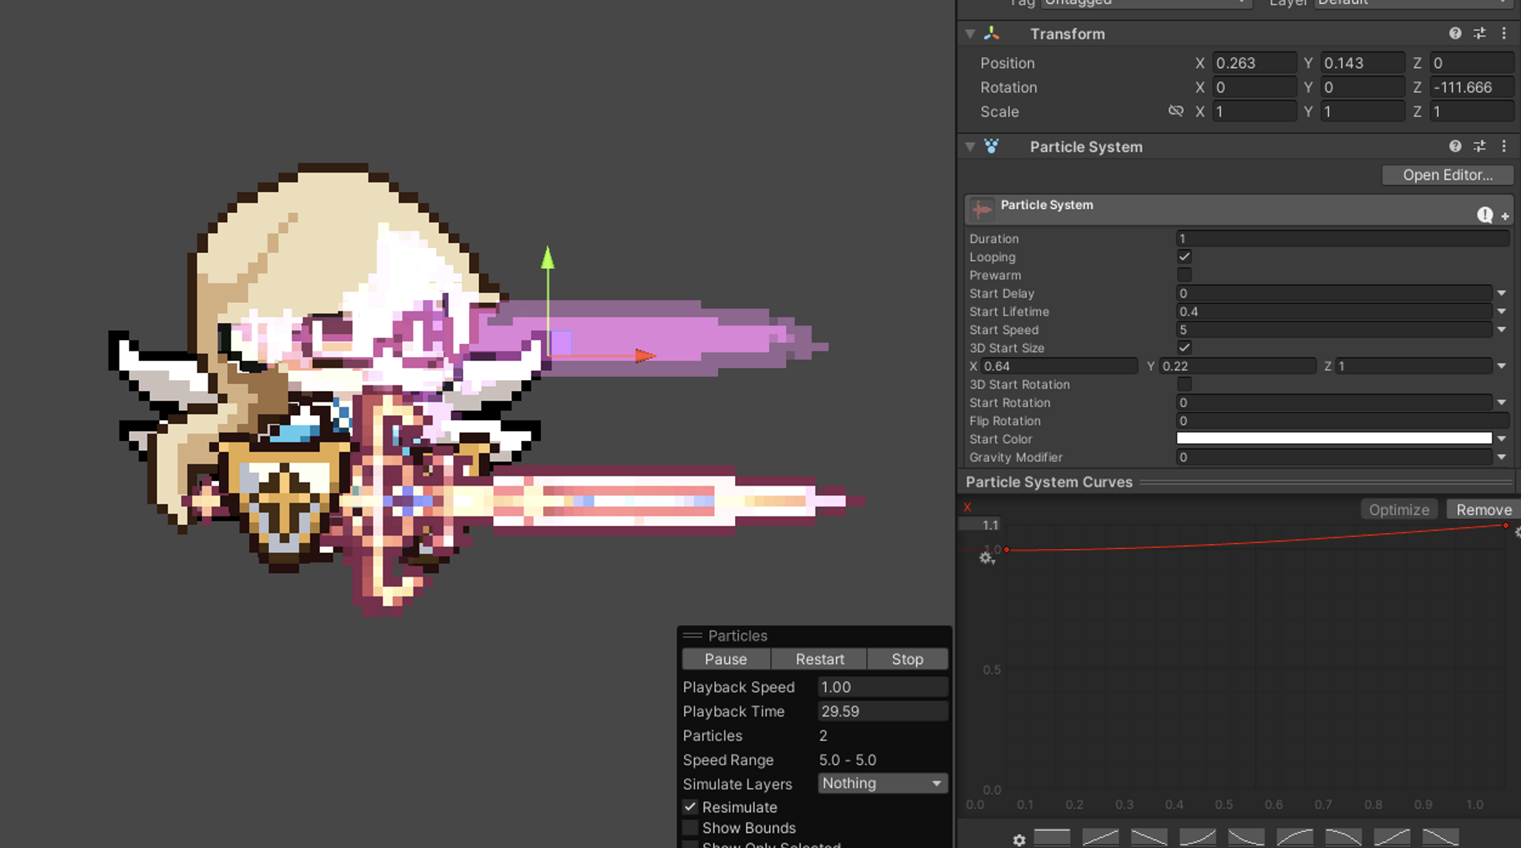Enable the Prewarm checkbox
This screenshot has height=848, width=1521.
[x=1184, y=275]
